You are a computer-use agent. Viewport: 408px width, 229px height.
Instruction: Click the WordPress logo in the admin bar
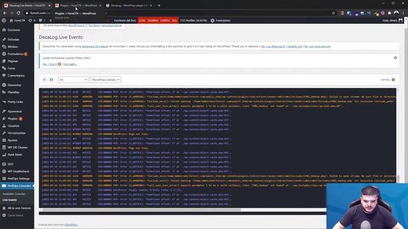pyautogui.click(x=4, y=20)
